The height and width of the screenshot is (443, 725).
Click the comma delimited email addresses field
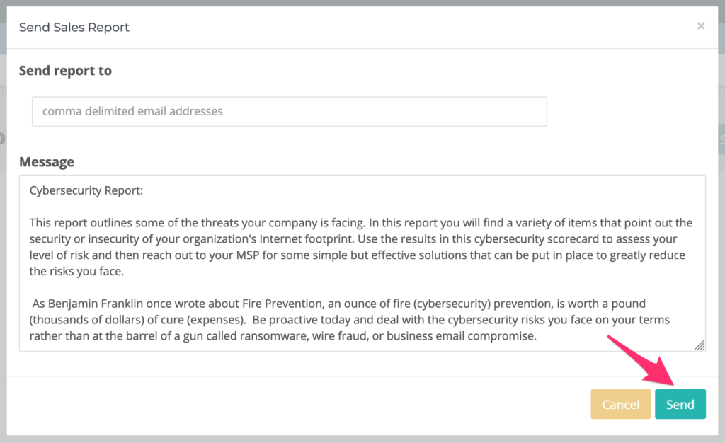290,111
